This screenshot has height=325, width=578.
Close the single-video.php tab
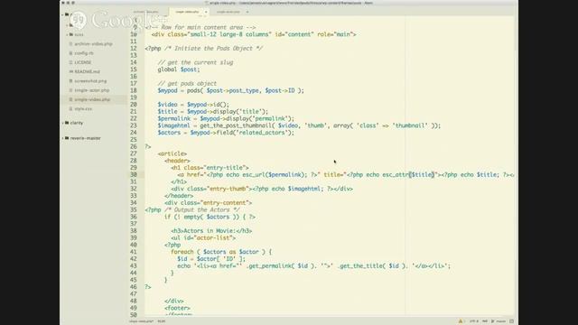pos(206,12)
